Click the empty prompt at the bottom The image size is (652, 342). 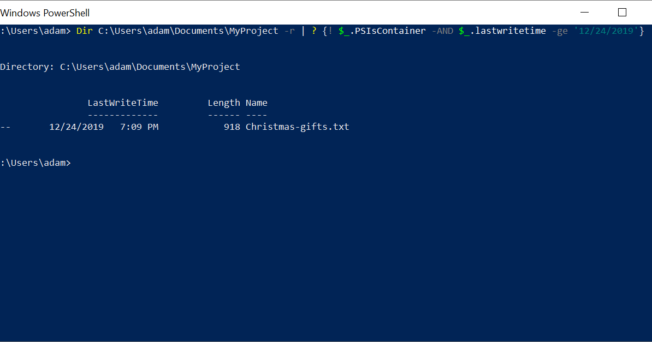[35, 163]
